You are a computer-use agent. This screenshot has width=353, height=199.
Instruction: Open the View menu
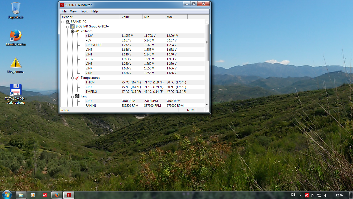pos(73,11)
